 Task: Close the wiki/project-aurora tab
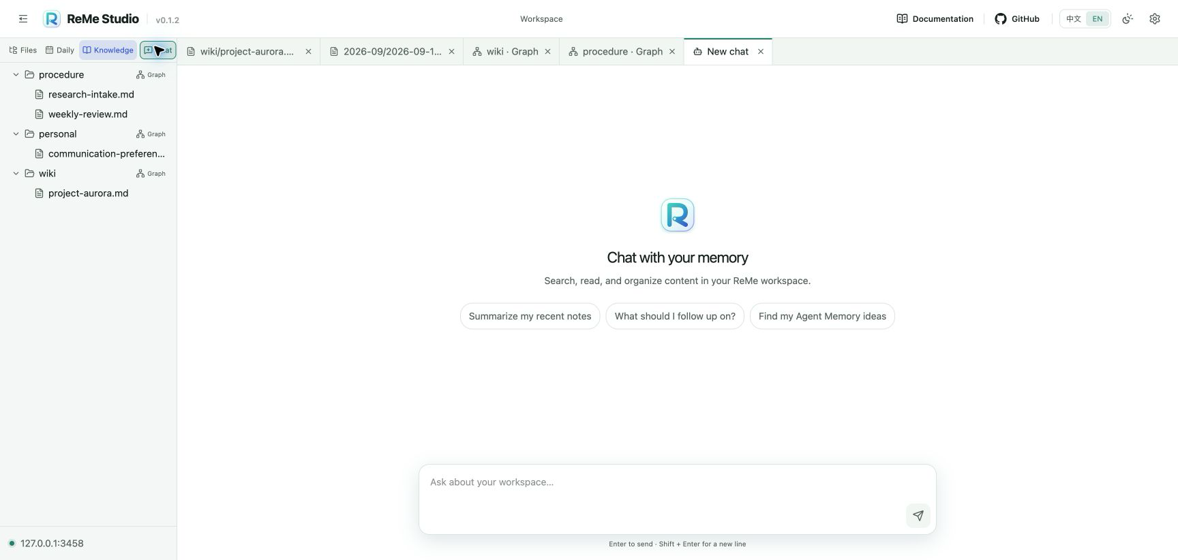[308, 52]
